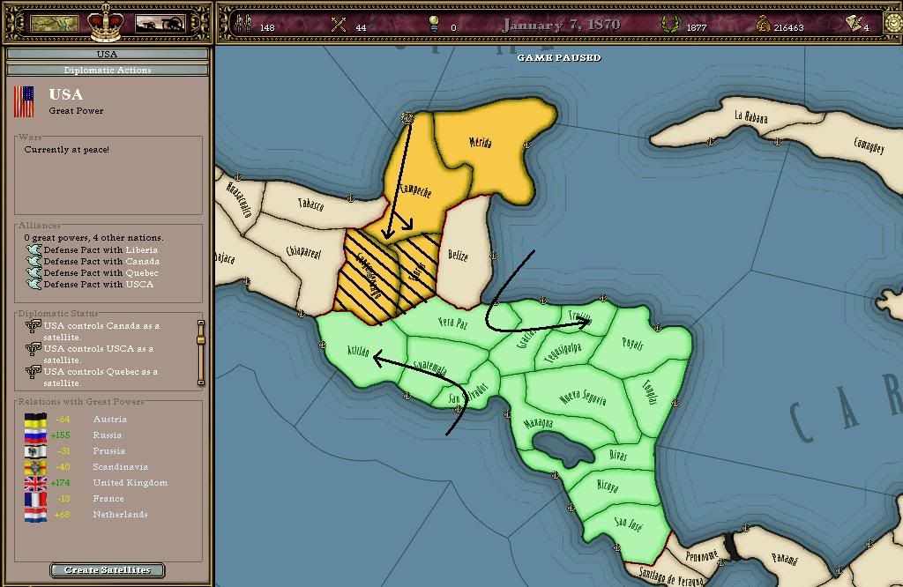Screen dimensions: 903x587
Task: Click the laurel wreath prestige icon
Action: coord(670,24)
